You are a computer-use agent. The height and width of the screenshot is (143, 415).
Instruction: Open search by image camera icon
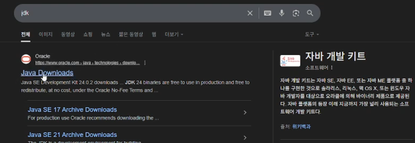click(x=296, y=13)
